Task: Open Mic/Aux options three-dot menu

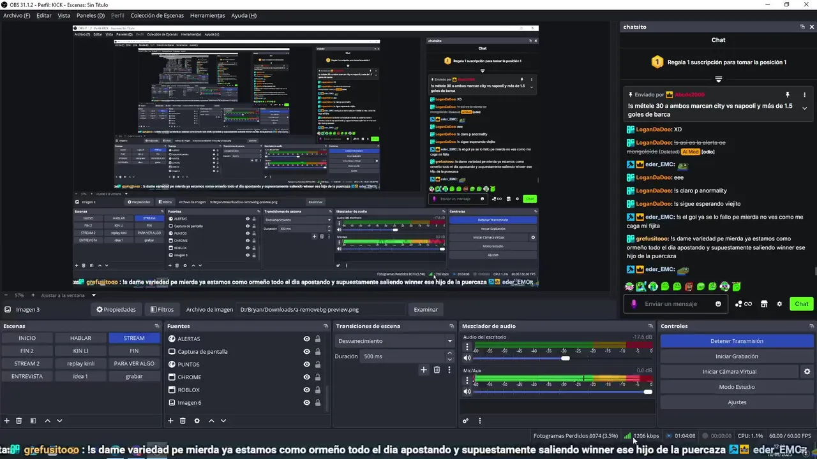Action: (467, 381)
